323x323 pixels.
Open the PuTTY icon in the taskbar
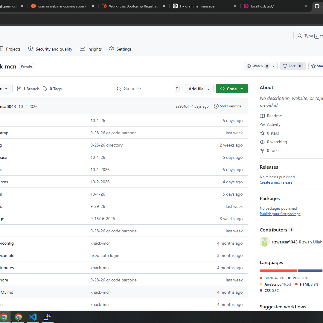pyautogui.click(x=48, y=317)
